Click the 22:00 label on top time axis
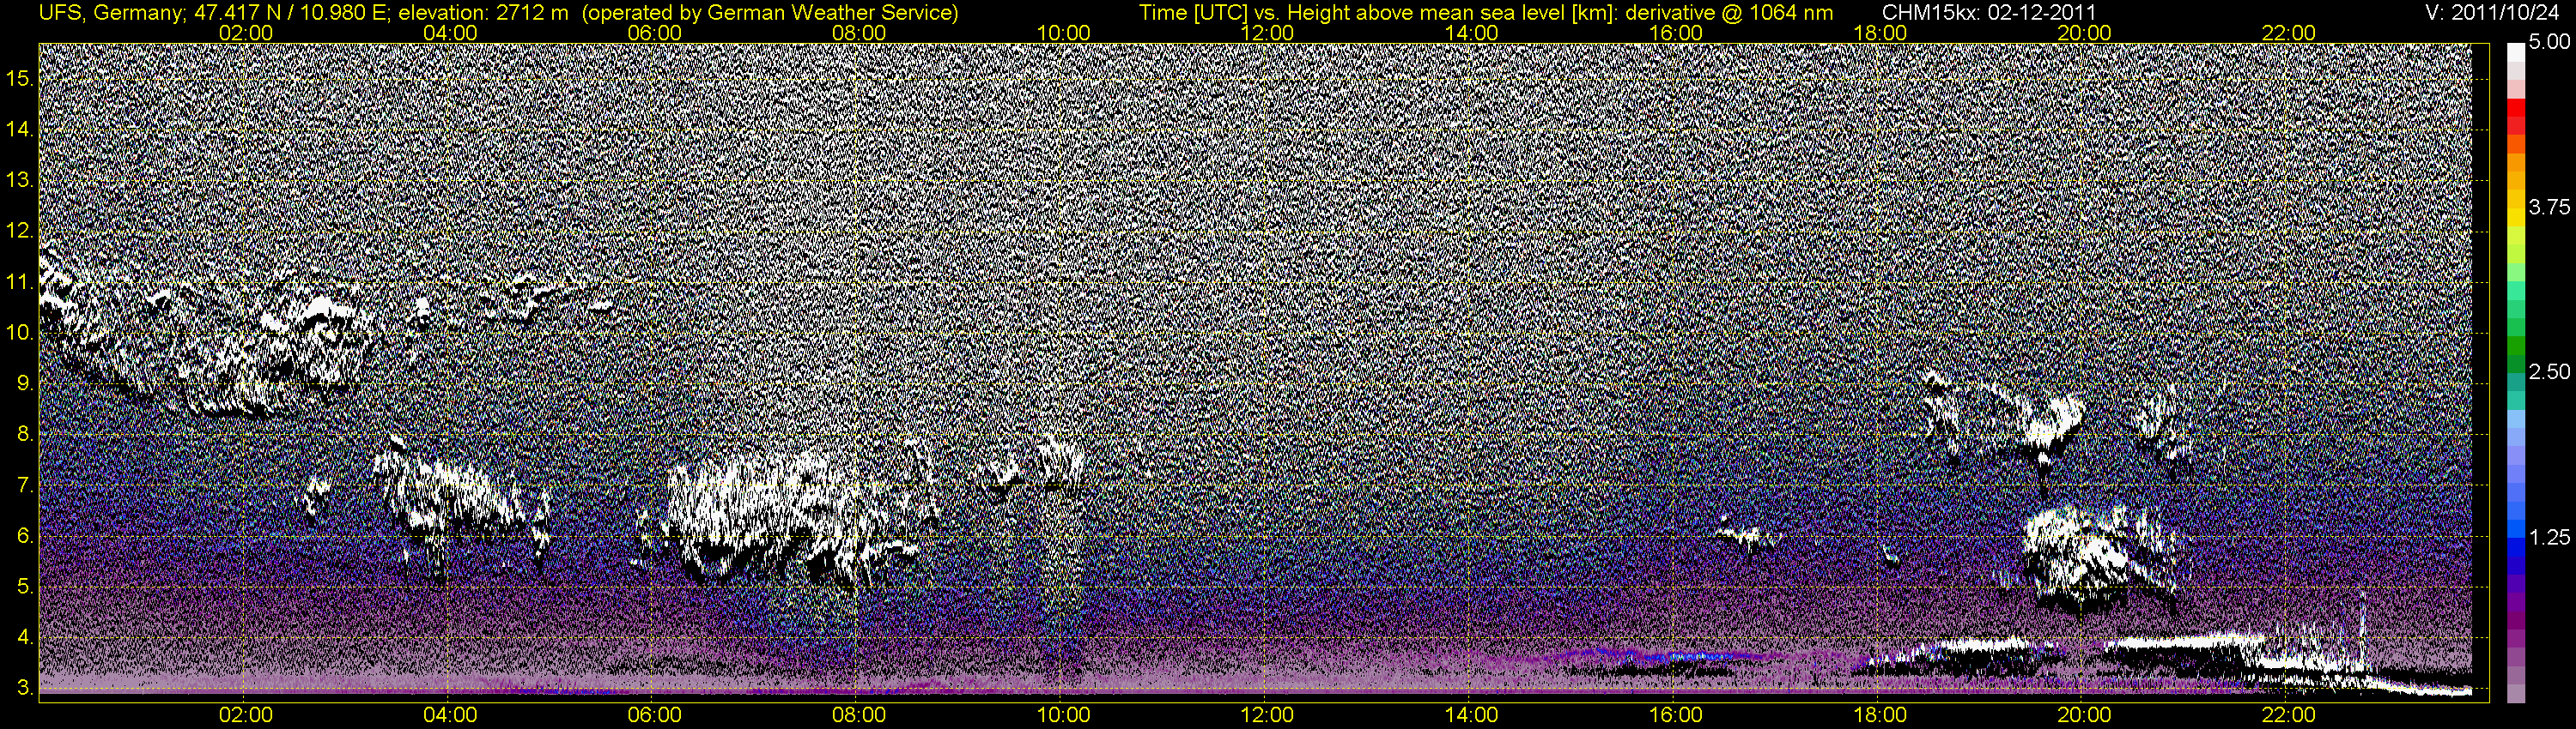 tap(2288, 33)
